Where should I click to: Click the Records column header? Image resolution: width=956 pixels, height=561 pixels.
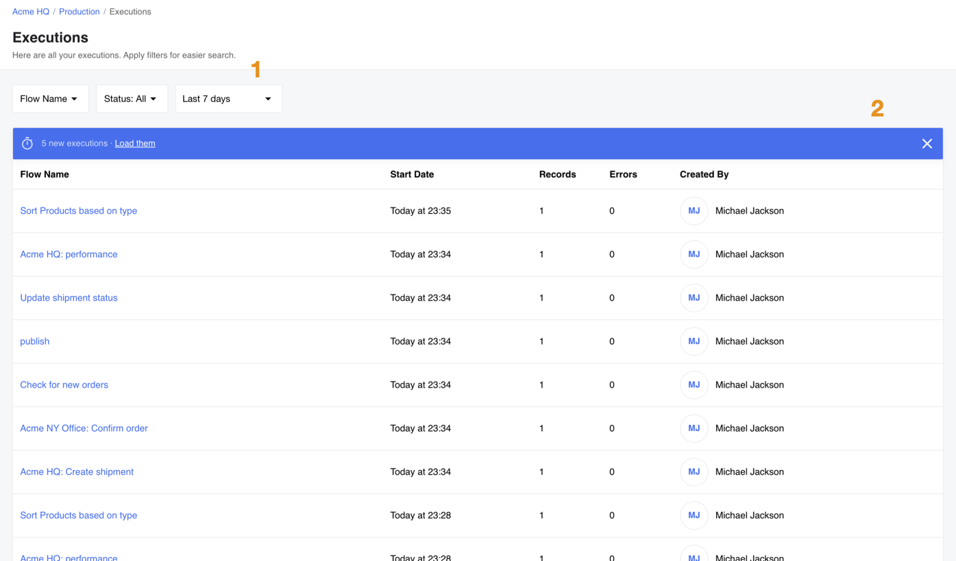pyautogui.click(x=557, y=175)
